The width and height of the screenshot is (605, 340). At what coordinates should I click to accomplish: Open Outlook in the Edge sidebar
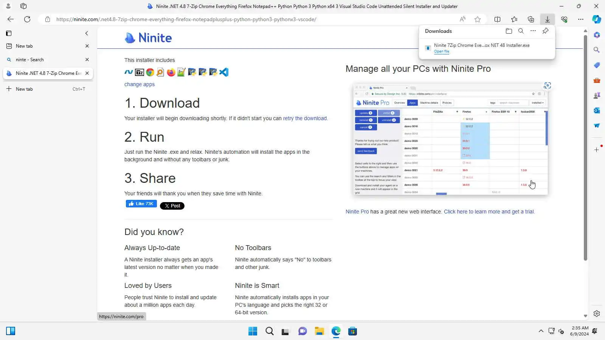pos(597,110)
